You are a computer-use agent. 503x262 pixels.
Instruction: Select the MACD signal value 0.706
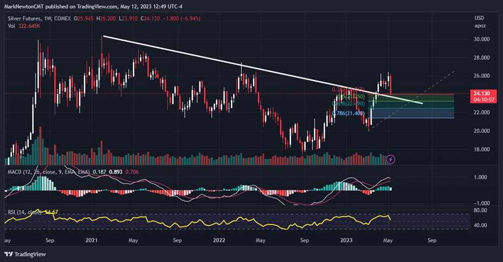132,172
